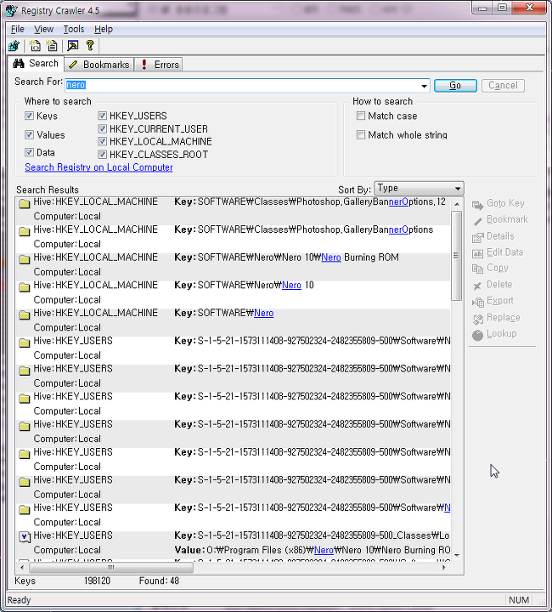Enable Match case option
This screenshot has height=612, width=552.
(x=361, y=116)
